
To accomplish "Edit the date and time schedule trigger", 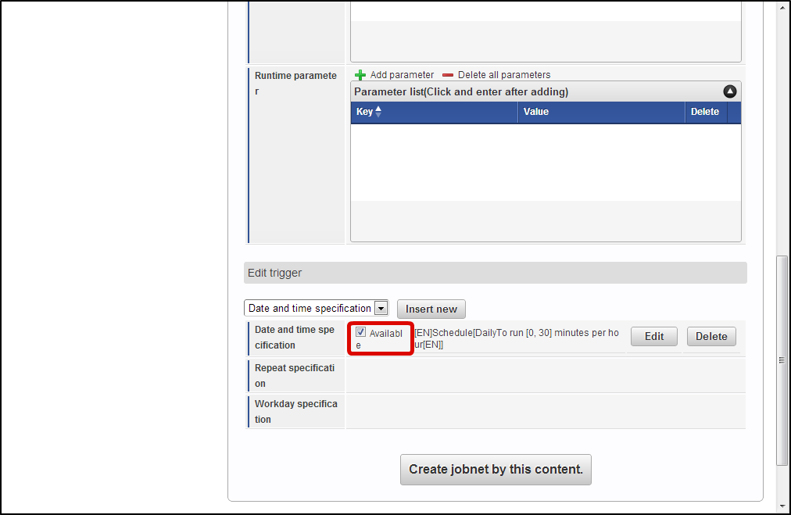I will [x=653, y=337].
